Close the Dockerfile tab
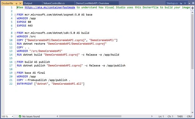The image size is (195, 119). [x=20, y=3]
